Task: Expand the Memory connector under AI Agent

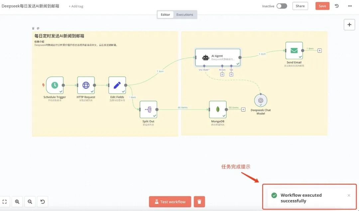Action: coord(223,74)
